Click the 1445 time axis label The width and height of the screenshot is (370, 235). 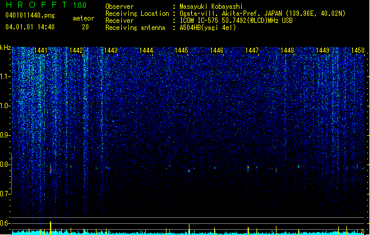click(x=181, y=51)
